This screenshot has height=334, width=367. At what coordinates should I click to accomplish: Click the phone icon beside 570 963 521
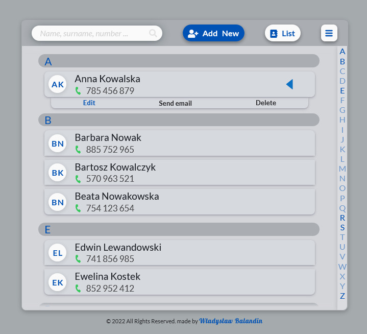(x=78, y=179)
